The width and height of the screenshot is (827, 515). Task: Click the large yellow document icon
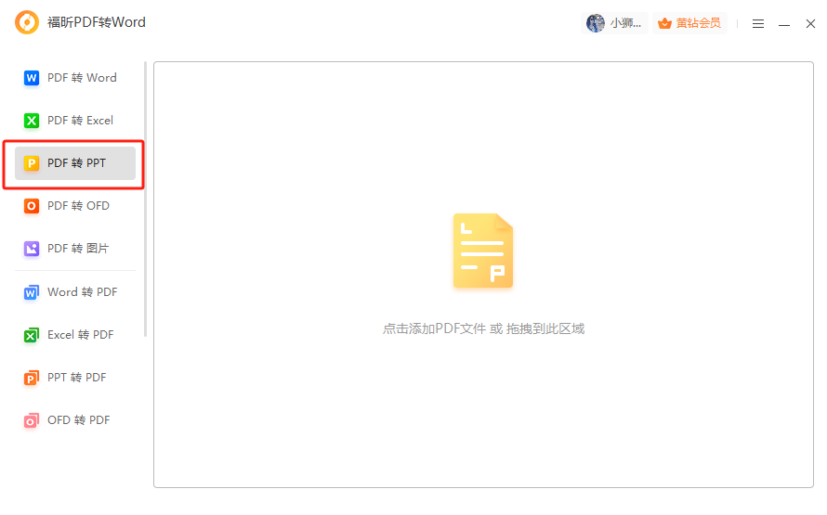click(483, 251)
